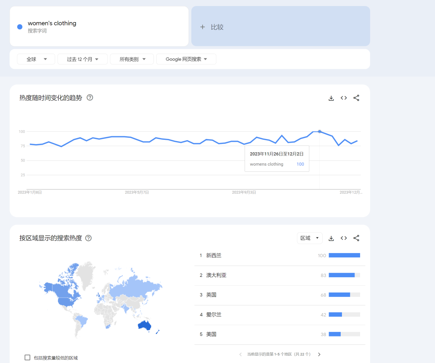Open the Google 网页搜索 search type dropdown
Screen dimensions: 435x363
click(186, 59)
